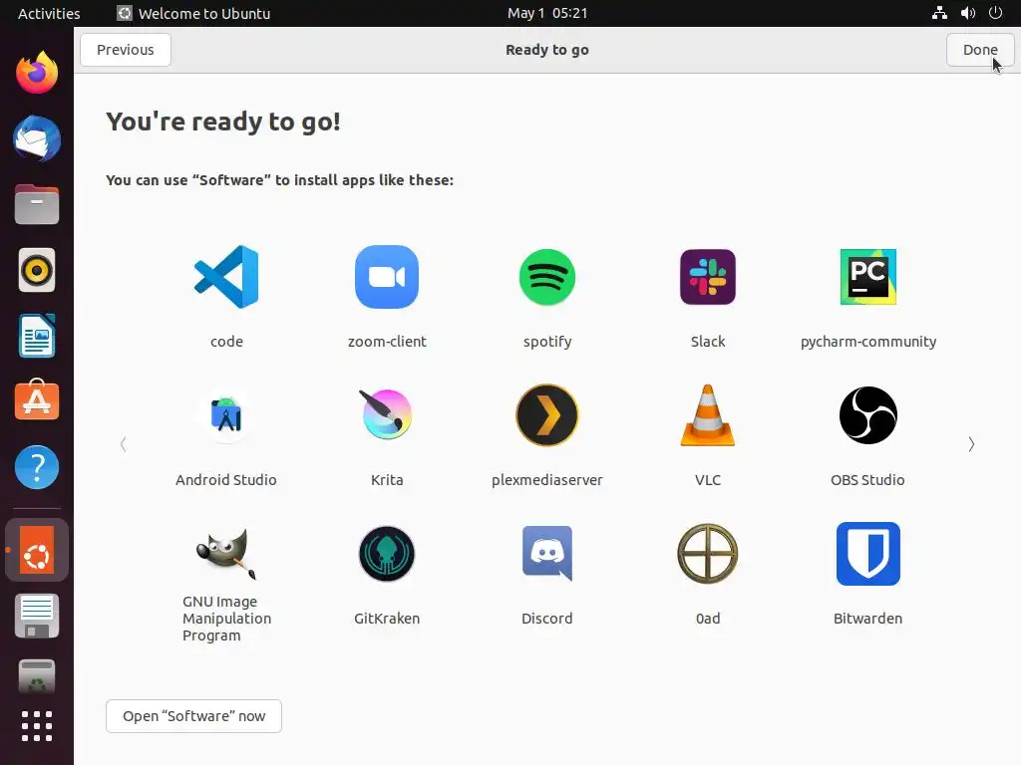
Task: Select the GNU Image Manipulation Program icon
Action: coord(226,554)
